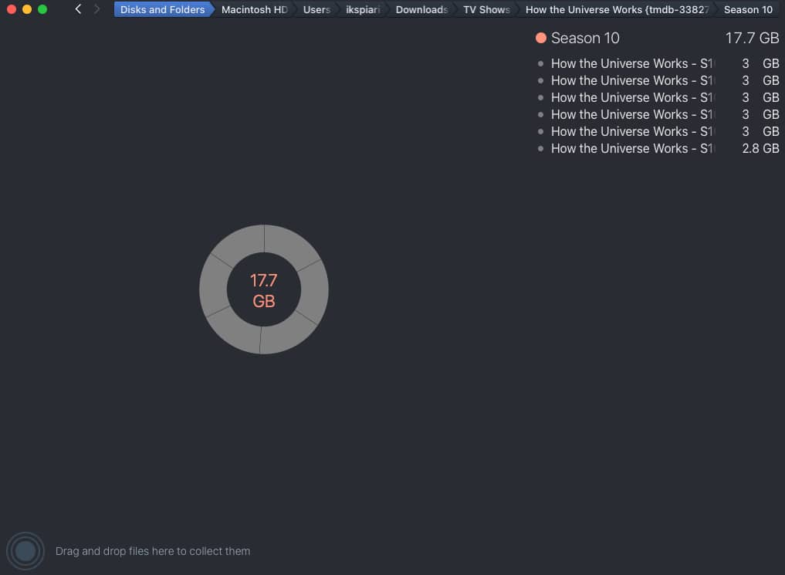Jump to the Macintosh HD breadcrumb
The height and width of the screenshot is (575, 785).
tap(254, 9)
